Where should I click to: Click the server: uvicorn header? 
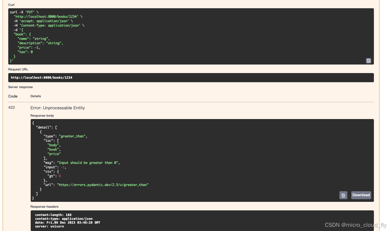(49, 226)
